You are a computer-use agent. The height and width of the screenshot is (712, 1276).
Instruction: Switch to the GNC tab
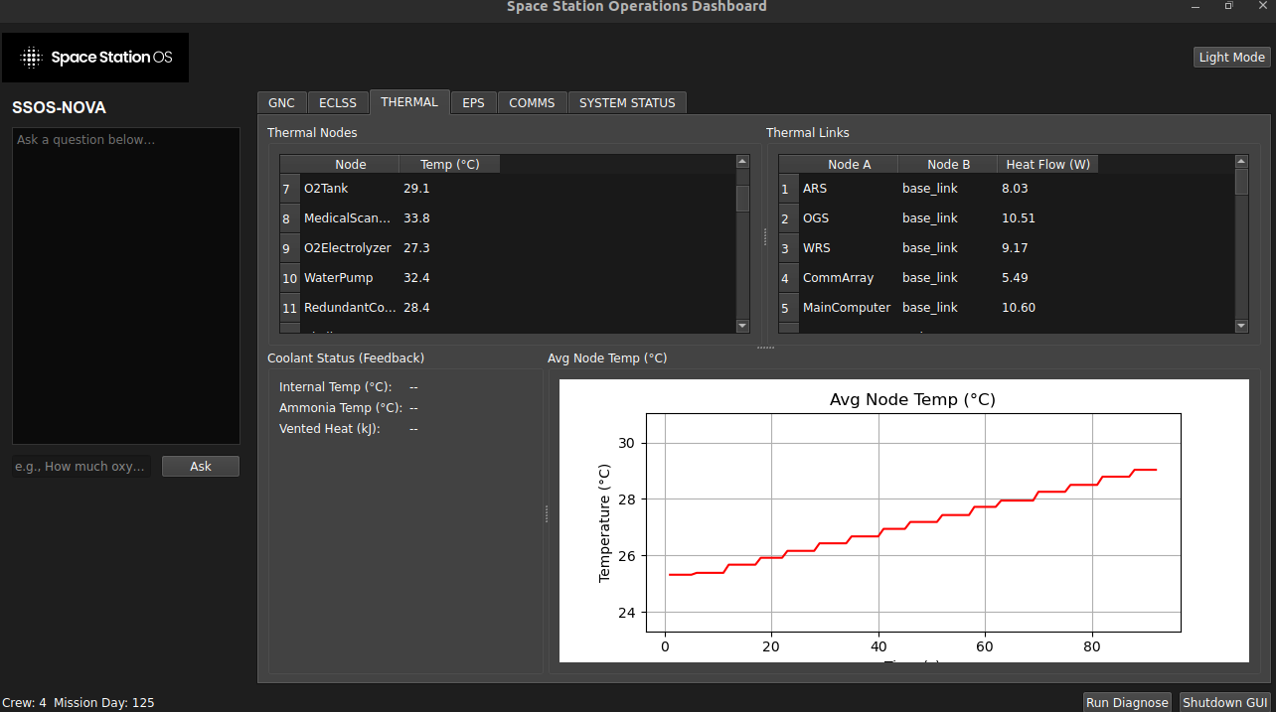click(281, 101)
